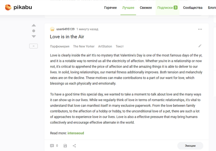Click the user6495139 avatar icon

[x=52, y=29]
